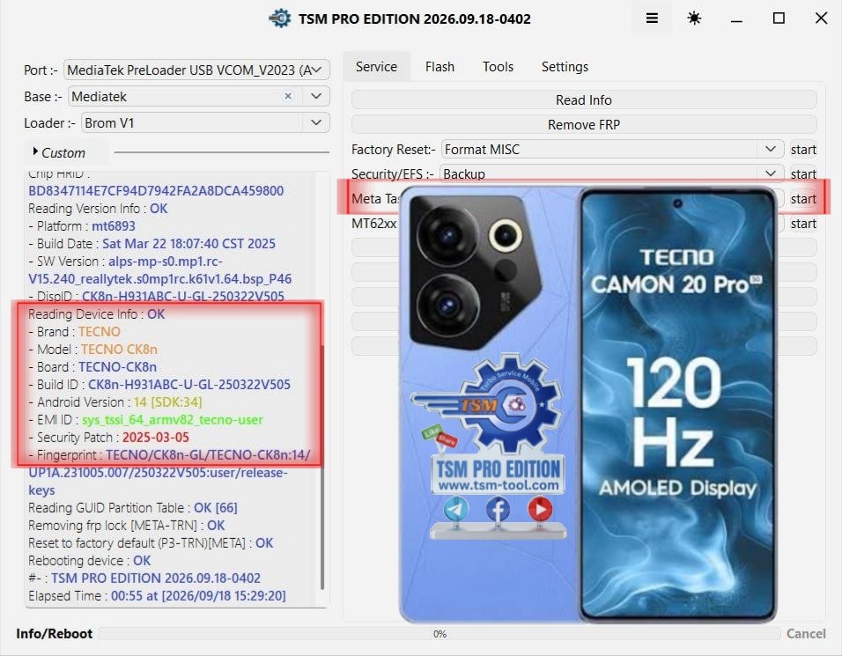842x656 pixels.
Task: Toggle the sun brightness theme icon
Action: (x=694, y=18)
